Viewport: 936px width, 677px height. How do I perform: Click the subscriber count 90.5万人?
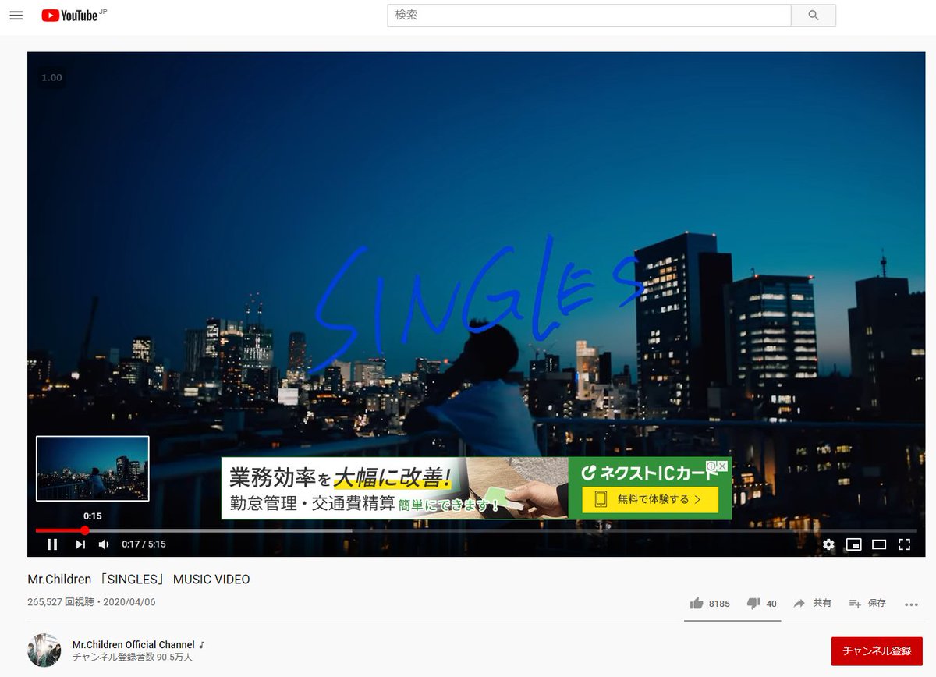[x=133, y=658]
